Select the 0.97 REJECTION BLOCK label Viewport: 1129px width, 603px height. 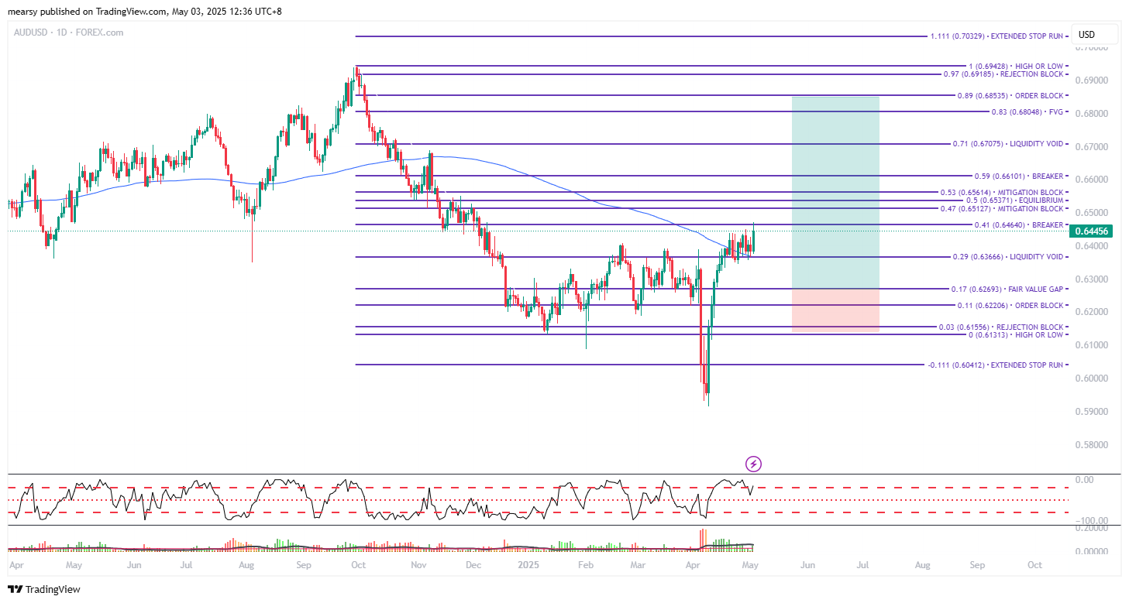(x=1003, y=74)
